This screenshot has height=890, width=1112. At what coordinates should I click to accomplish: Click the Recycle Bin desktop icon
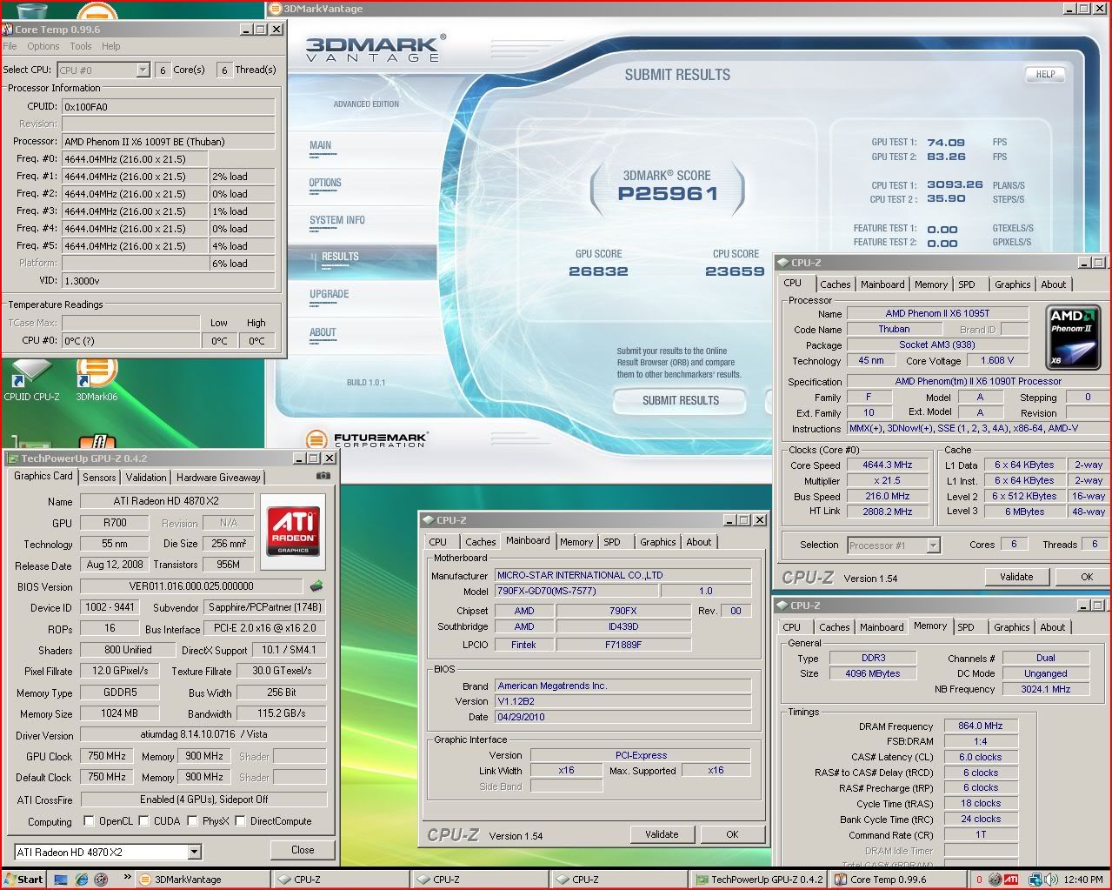32,11
